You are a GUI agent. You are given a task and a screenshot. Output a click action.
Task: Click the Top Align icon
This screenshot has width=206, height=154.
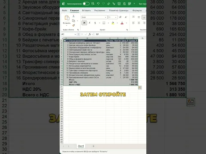click(133, 17)
